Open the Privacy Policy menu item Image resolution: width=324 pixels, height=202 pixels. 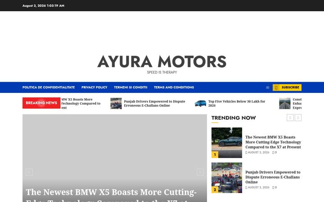pos(94,88)
